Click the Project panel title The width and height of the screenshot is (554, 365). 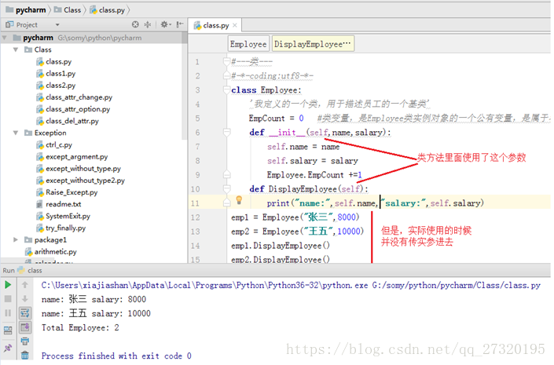click(27, 24)
